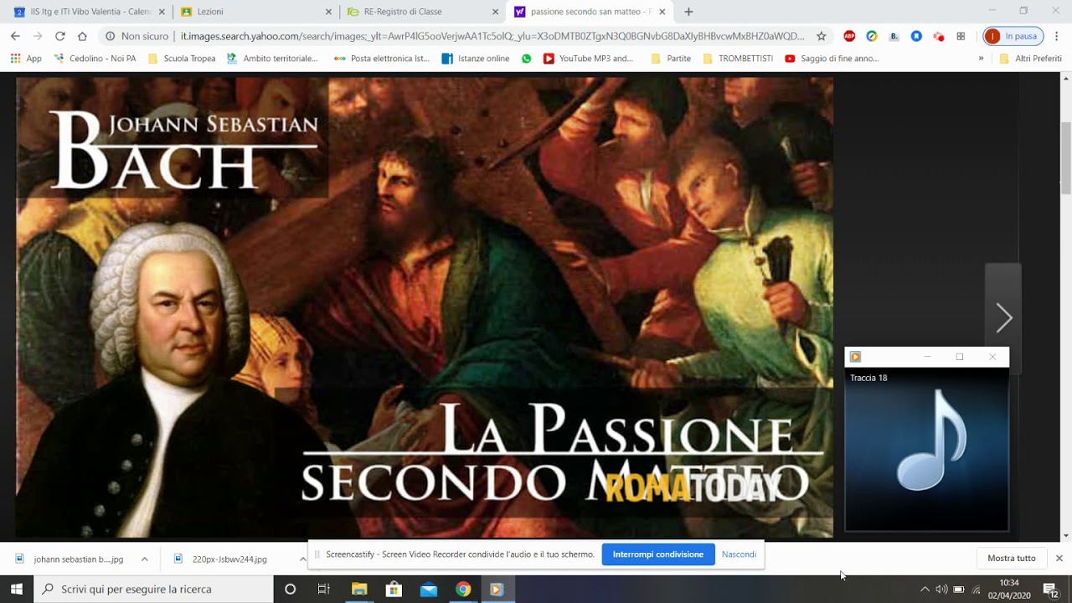This screenshot has width=1072, height=603.
Task: Open the battery status tray icon
Action: coord(959,589)
